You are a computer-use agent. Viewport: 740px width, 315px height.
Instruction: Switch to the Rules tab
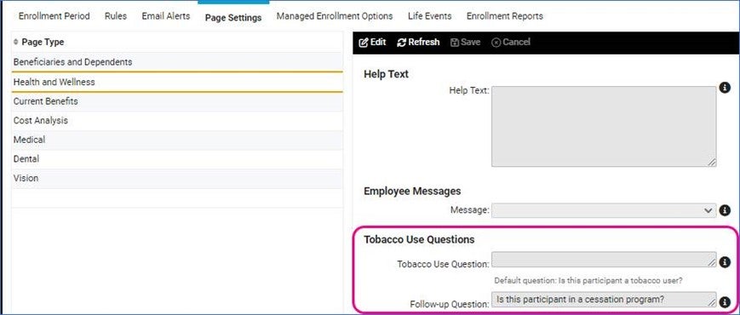(116, 16)
